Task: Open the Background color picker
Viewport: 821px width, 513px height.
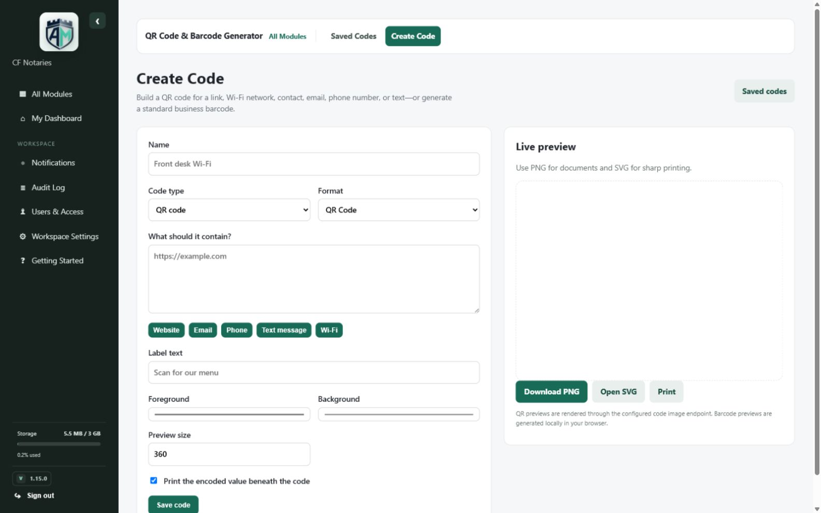Action: click(x=399, y=415)
